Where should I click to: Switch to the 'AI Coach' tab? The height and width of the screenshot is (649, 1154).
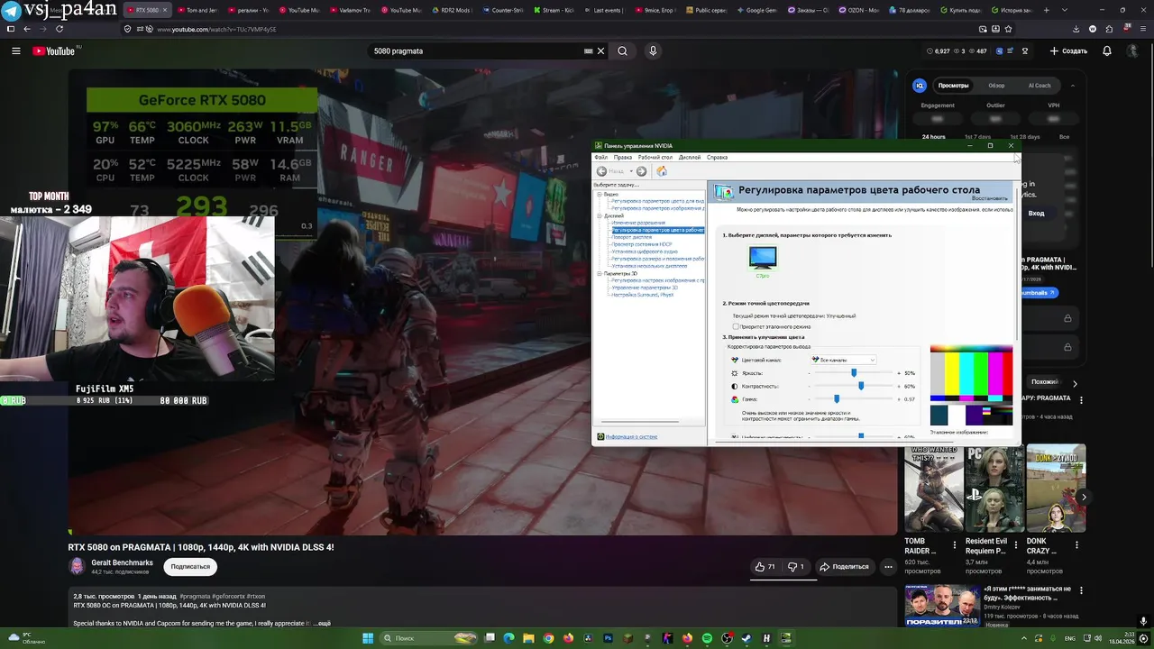tap(1040, 86)
